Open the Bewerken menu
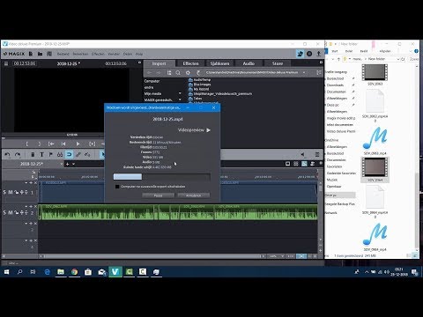 coord(80,54)
